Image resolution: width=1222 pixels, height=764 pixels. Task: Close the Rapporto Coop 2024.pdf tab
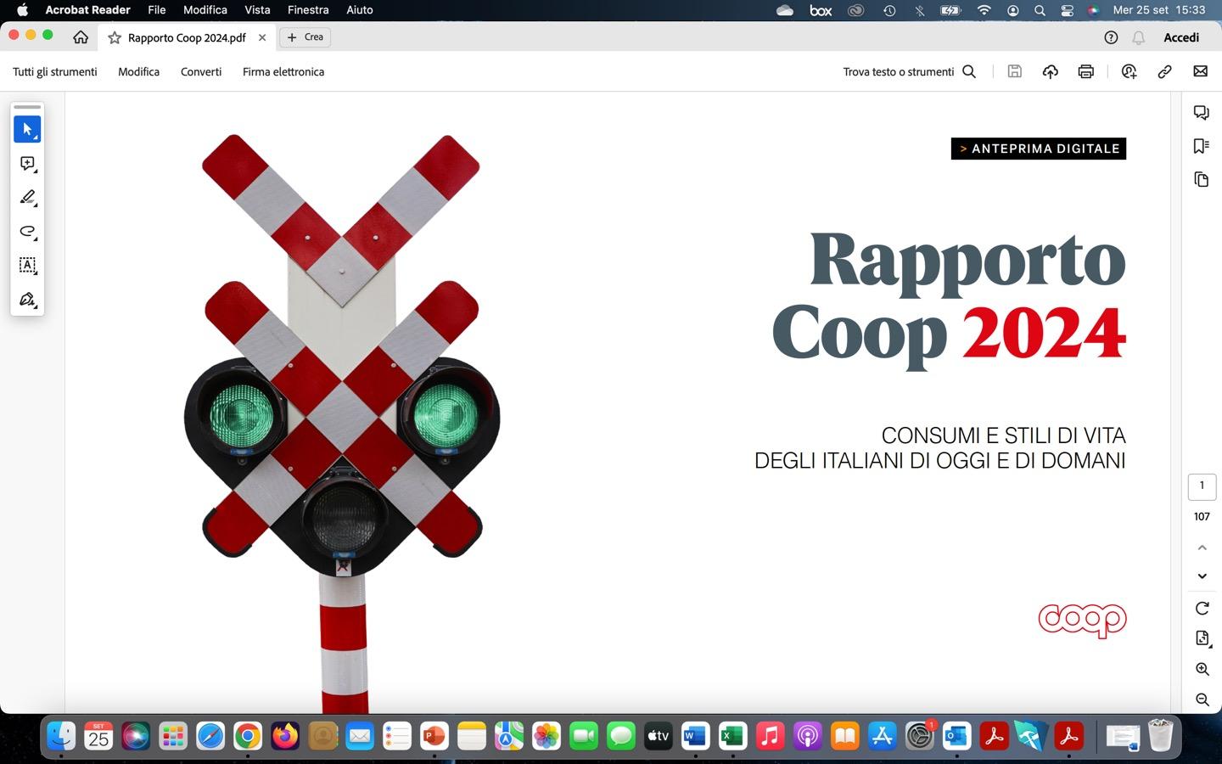262,37
